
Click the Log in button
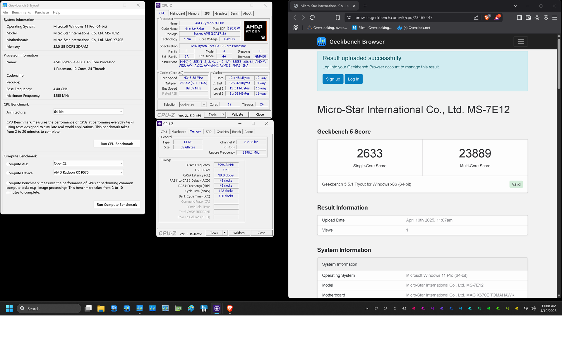pos(353,79)
